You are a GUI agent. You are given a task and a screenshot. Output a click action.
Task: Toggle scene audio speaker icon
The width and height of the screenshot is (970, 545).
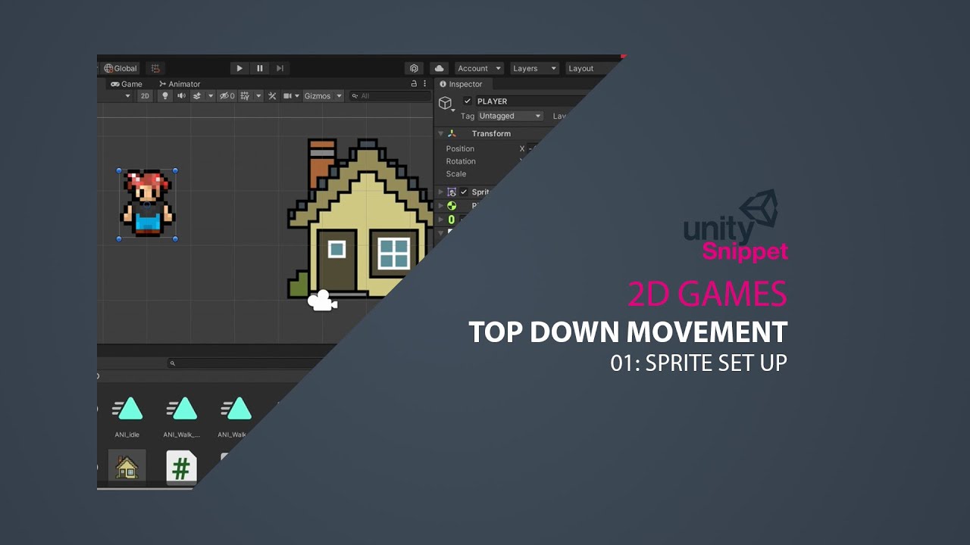click(181, 96)
